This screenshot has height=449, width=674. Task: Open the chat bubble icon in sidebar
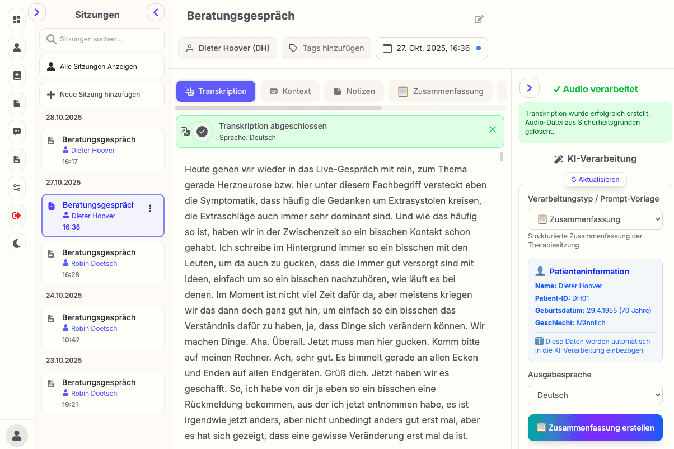(x=17, y=132)
